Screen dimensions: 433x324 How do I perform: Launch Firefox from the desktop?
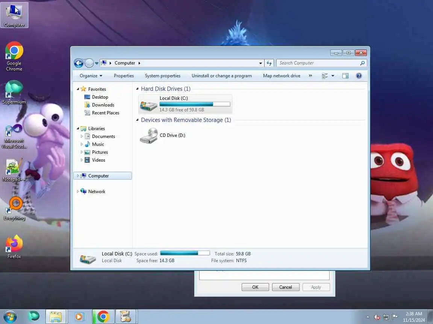[x=14, y=247]
